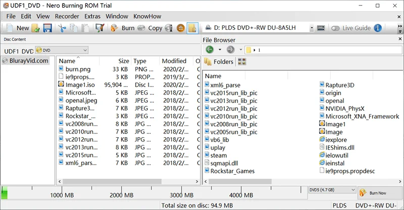404x210 pixels.
Task: Open the recorder drive selection dropdown
Action: tap(312, 28)
